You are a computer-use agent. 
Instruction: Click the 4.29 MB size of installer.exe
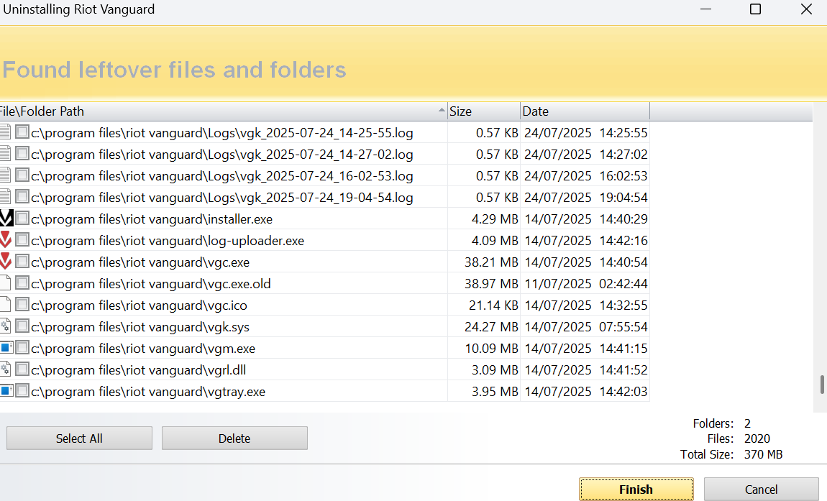[x=495, y=219]
